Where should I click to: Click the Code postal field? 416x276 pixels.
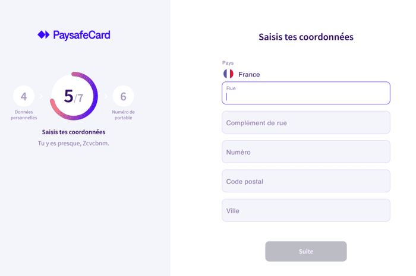[305, 181]
